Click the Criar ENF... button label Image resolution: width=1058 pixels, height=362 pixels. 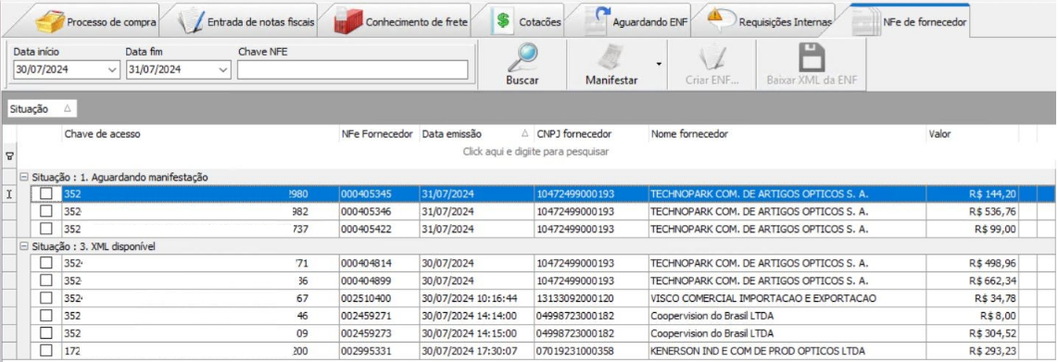(712, 81)
